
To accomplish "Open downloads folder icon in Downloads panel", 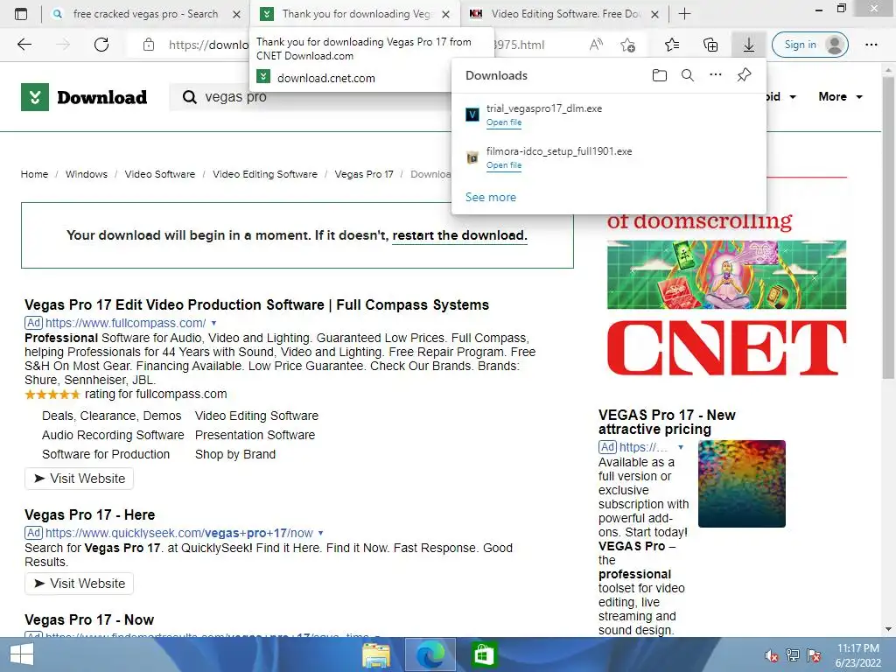I will coord(660,75).
